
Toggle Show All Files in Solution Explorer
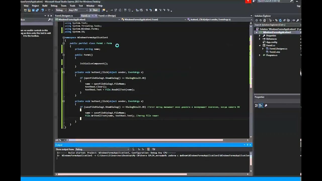(289, 20)
